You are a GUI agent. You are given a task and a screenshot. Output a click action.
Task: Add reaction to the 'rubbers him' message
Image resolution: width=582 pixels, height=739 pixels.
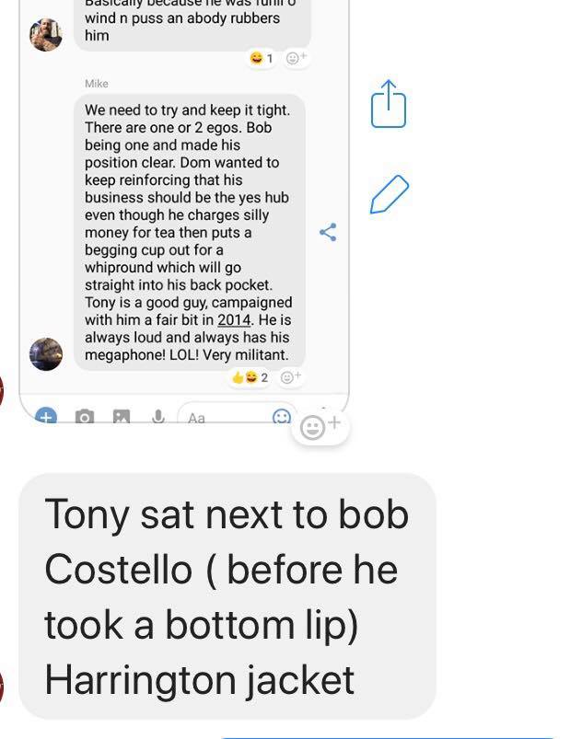coord(297,58)
